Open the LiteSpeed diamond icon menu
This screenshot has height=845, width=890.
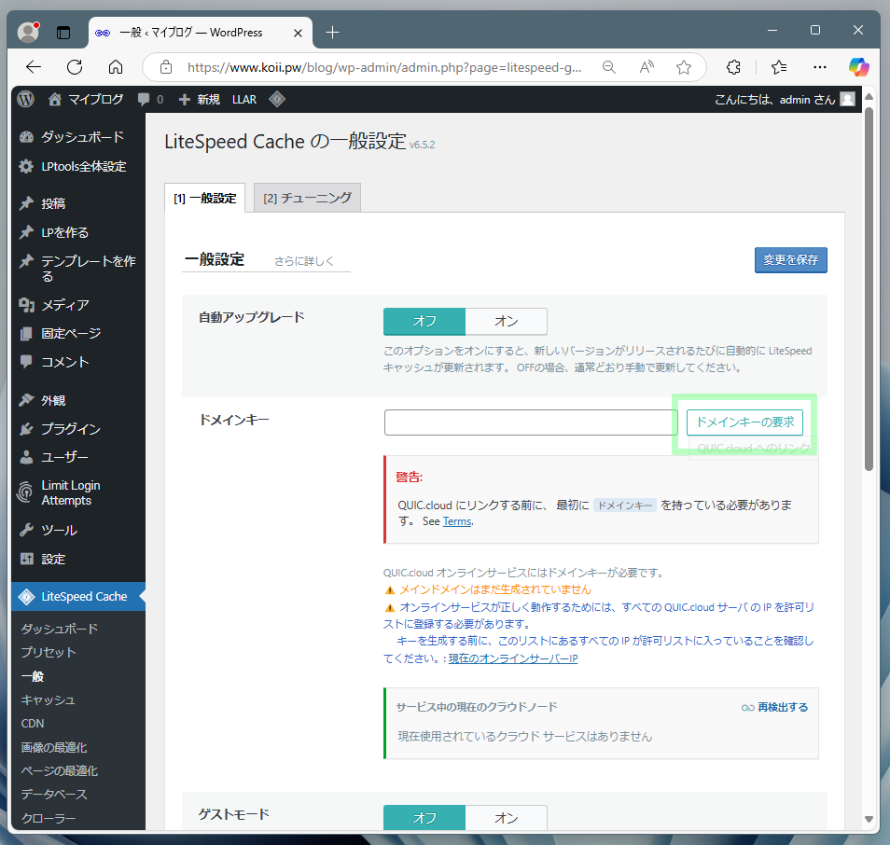277,99
